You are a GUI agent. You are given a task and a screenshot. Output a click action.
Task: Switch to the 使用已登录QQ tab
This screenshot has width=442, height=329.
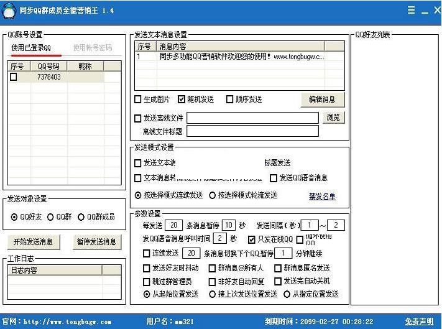[32, 48]
